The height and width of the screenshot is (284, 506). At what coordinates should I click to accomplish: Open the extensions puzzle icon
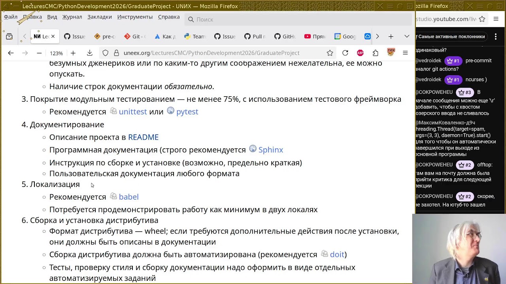coord(375,53)
